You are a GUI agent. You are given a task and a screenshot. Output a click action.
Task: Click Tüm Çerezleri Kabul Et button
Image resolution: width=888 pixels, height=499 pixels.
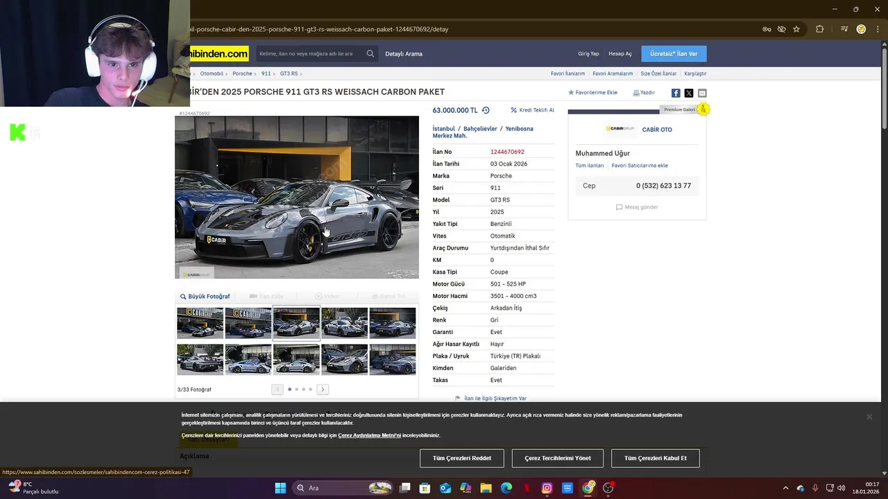(656, 458)
